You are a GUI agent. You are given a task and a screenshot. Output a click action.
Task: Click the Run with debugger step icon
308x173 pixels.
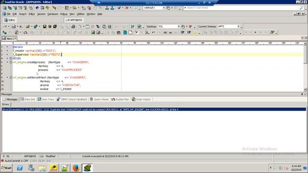coord(133,26)
